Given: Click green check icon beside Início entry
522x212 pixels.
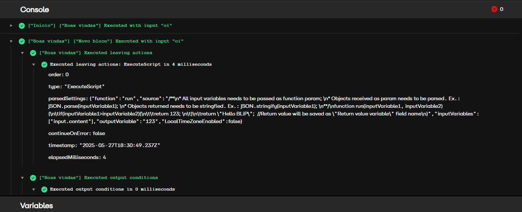Looking at the screenshot, I should click(x=22, y=26).
